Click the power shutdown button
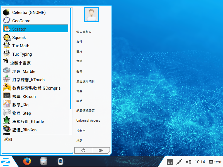Screen dimensions: 223x167 pos(83,150)
